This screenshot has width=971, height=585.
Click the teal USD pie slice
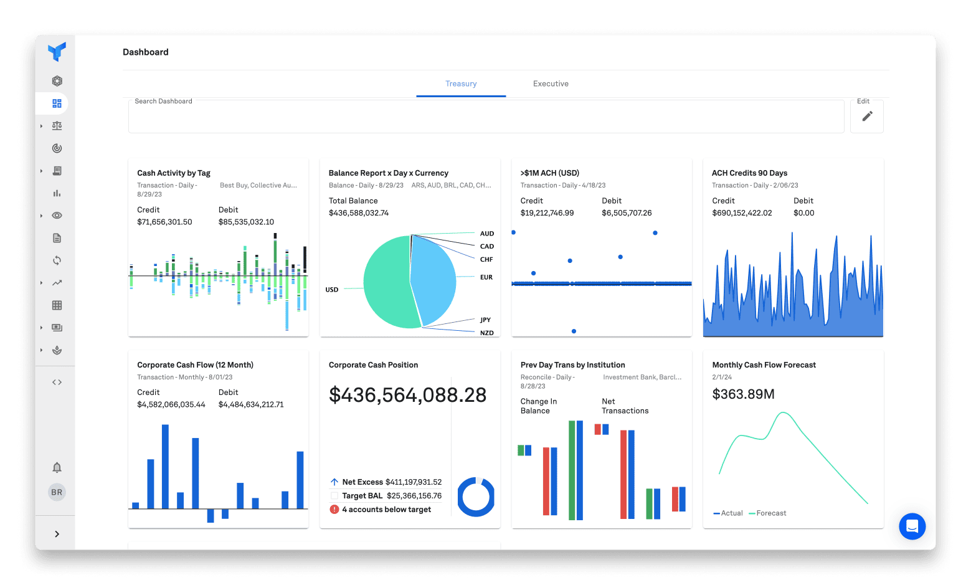click(x=385, y=287)
